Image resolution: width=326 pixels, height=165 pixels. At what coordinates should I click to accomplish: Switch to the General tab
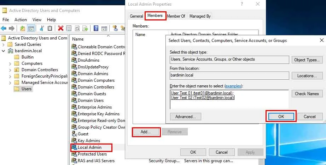(136, 16)
